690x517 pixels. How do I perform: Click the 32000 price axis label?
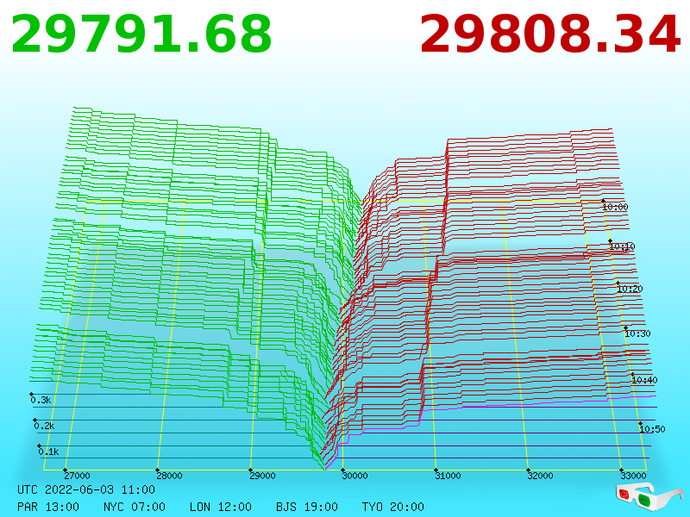tap(540, 476)
